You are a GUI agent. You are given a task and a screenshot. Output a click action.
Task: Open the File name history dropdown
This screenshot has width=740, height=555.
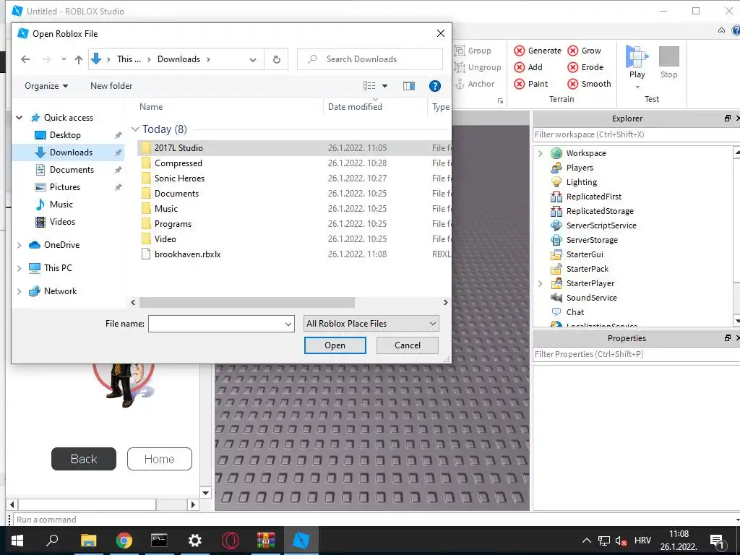point(288,324)
